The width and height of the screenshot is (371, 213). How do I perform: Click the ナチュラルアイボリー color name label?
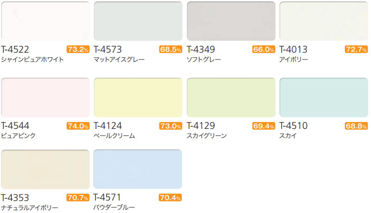30,207
